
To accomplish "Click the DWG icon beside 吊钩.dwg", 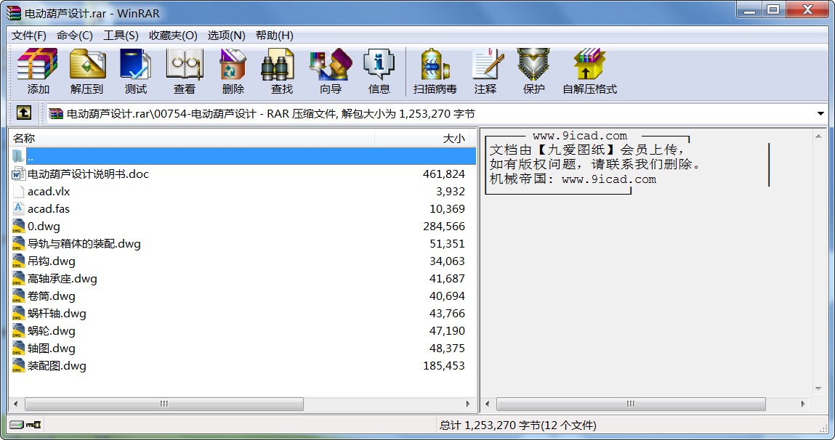I will click(18, 261).
